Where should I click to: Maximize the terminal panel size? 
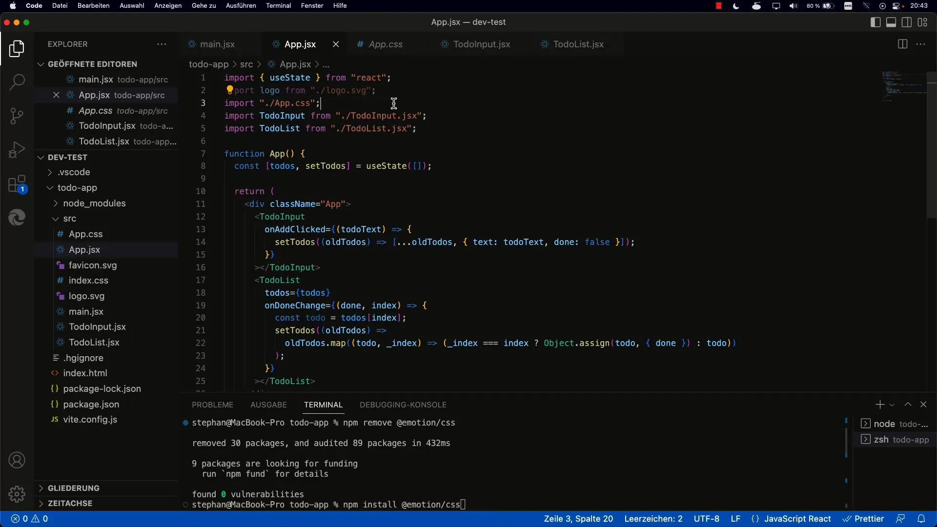click(x=908, y=405)
